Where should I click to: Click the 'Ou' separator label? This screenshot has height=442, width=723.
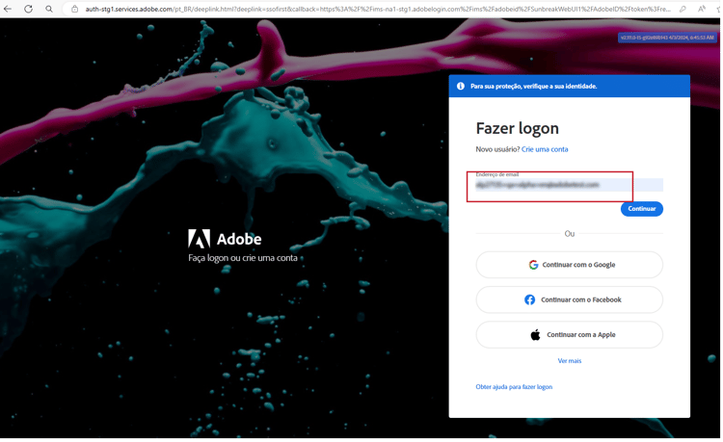click(x=570, y=234)
